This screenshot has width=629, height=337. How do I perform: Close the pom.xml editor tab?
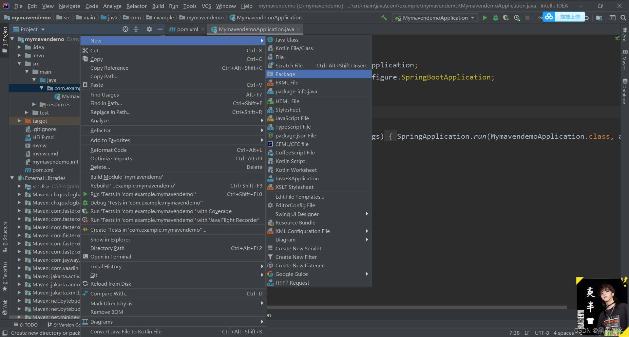[x=203, y=29]
